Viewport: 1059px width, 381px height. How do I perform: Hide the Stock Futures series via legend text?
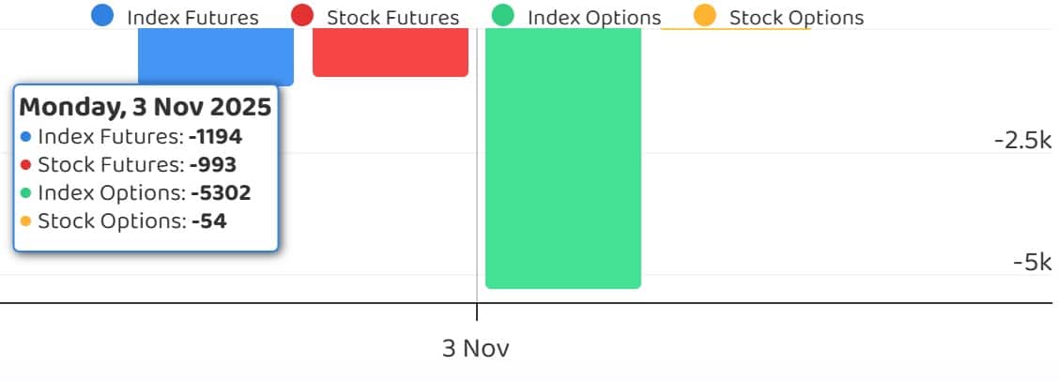(392, 18)
